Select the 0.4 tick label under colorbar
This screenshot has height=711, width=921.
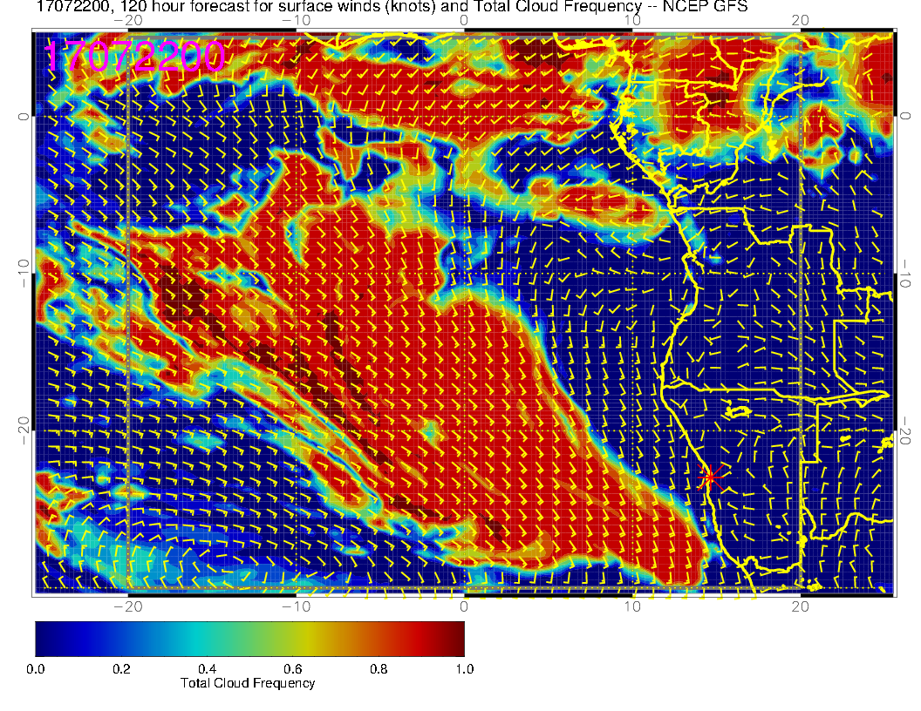[207, 669]
